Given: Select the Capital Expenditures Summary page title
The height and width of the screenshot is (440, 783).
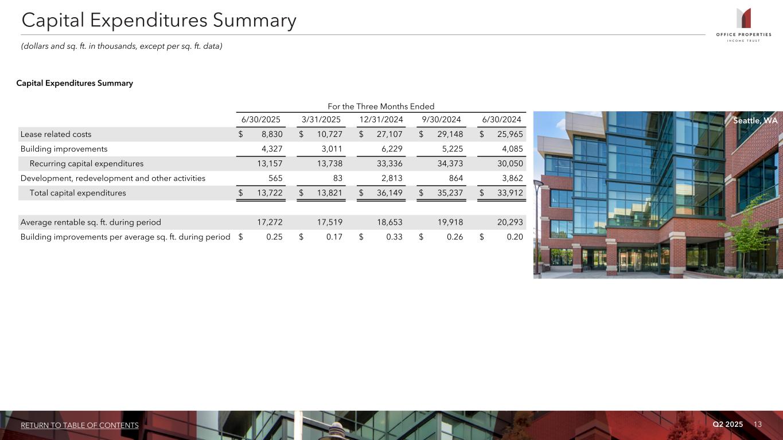Looking at the screenshot, I should 159,21.
